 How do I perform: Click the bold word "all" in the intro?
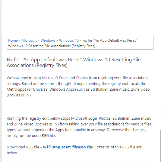point(137,84)
